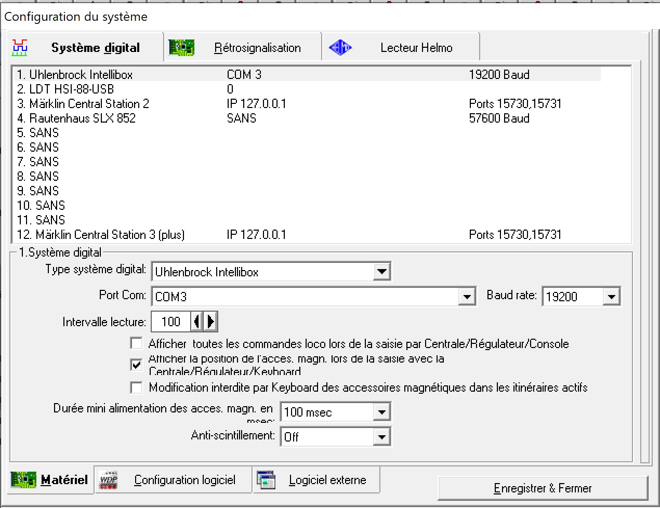Viewport: 660px width, 508px height.
Task: Click the Enregistrer & Fermer button
Action: 543,488
